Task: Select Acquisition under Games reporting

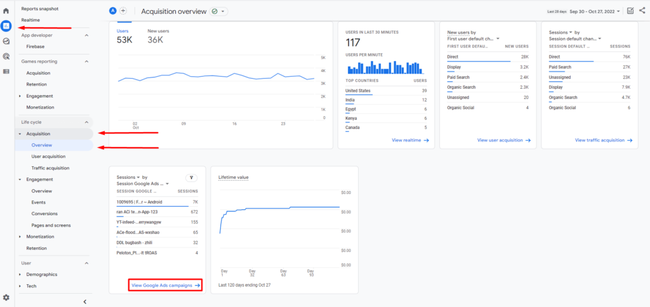Action: point(38,73)
